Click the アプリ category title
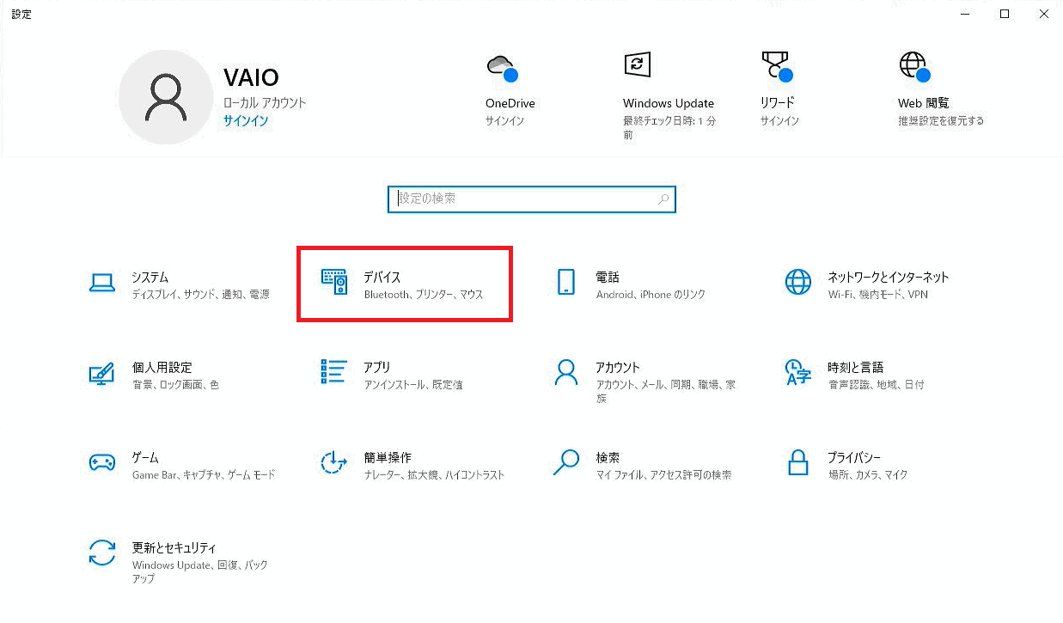 tap(378, 368)
